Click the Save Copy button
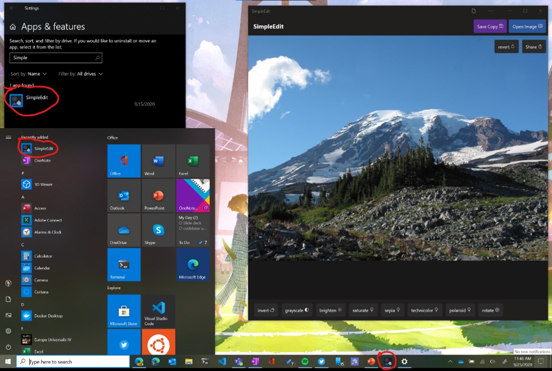This screenshot has width=552, height=371. 490,26
